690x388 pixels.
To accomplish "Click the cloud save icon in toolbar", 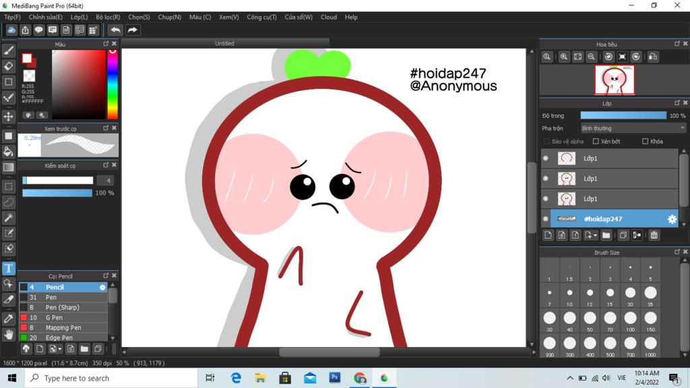I will (11, 30).
